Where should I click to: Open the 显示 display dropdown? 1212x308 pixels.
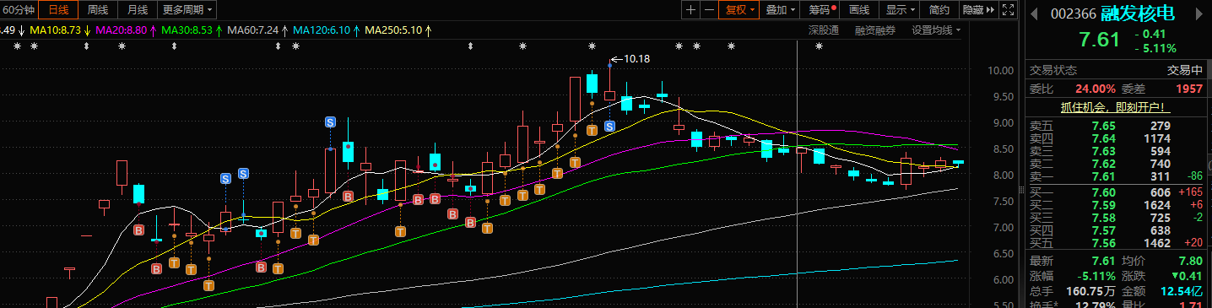[900, 10]
